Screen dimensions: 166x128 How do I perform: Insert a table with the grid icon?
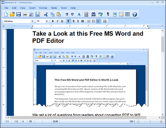127,14
